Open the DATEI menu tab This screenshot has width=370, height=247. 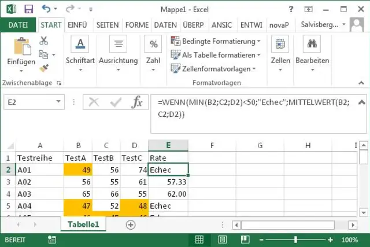(18, 25)
